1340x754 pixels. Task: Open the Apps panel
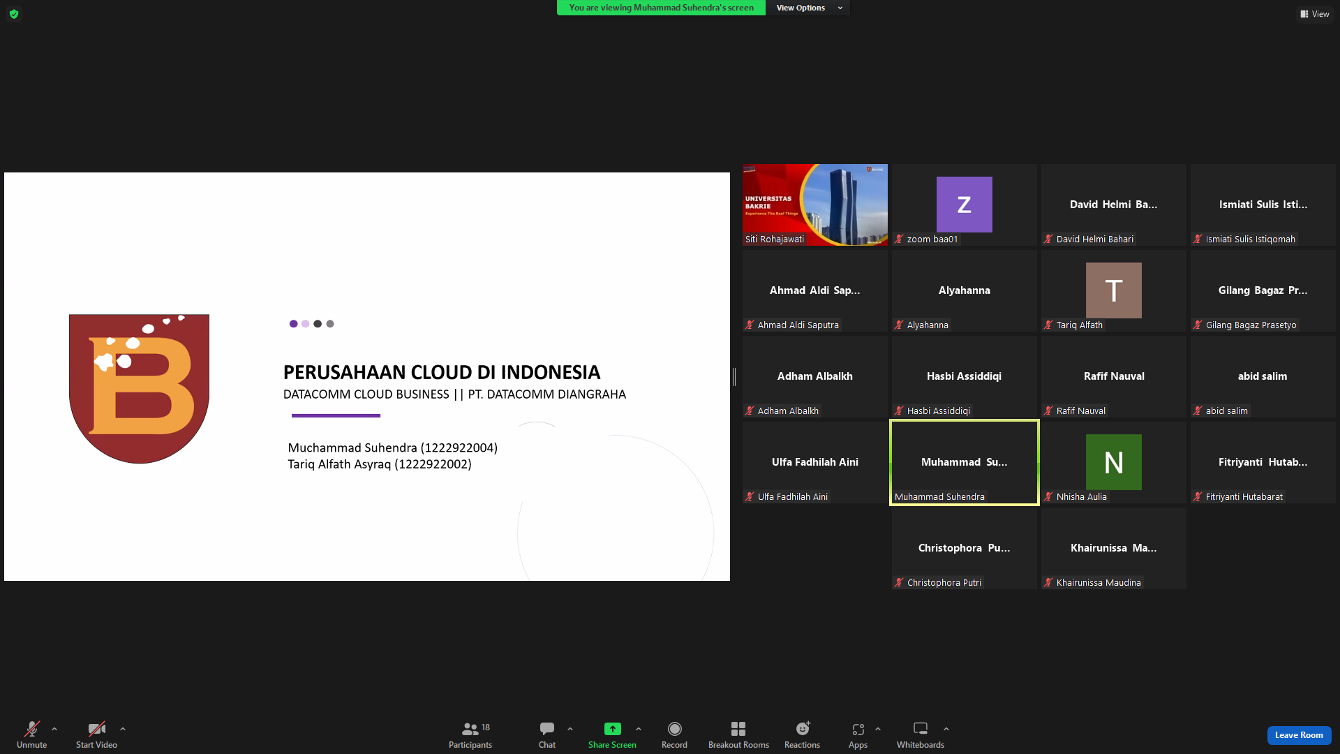pos(858,734)
